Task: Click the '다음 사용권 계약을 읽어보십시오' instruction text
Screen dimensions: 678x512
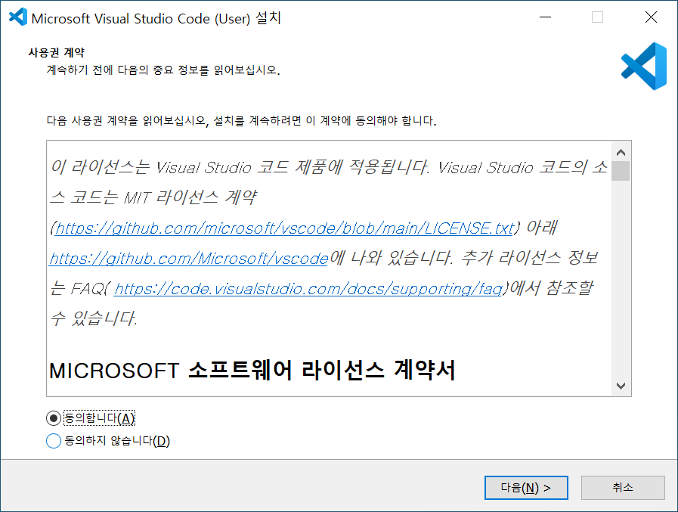Action: [241, 120]
